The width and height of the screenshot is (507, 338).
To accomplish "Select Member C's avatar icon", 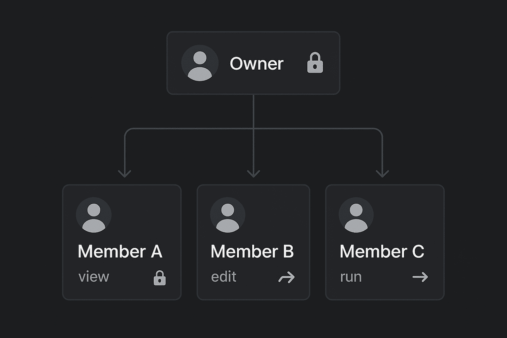I will pyautogui.click(x=356, y=215).
